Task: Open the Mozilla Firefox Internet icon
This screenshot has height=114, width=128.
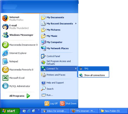Action: [x=5, y=18]
